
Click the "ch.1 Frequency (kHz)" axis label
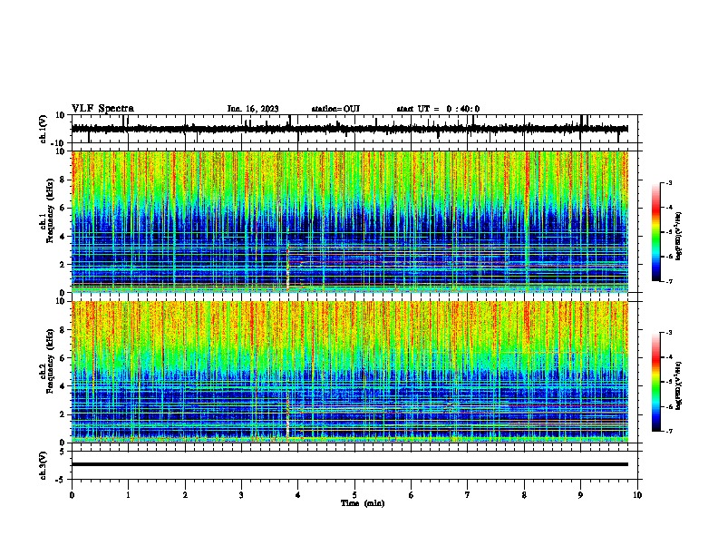click(x=47, y=211)
